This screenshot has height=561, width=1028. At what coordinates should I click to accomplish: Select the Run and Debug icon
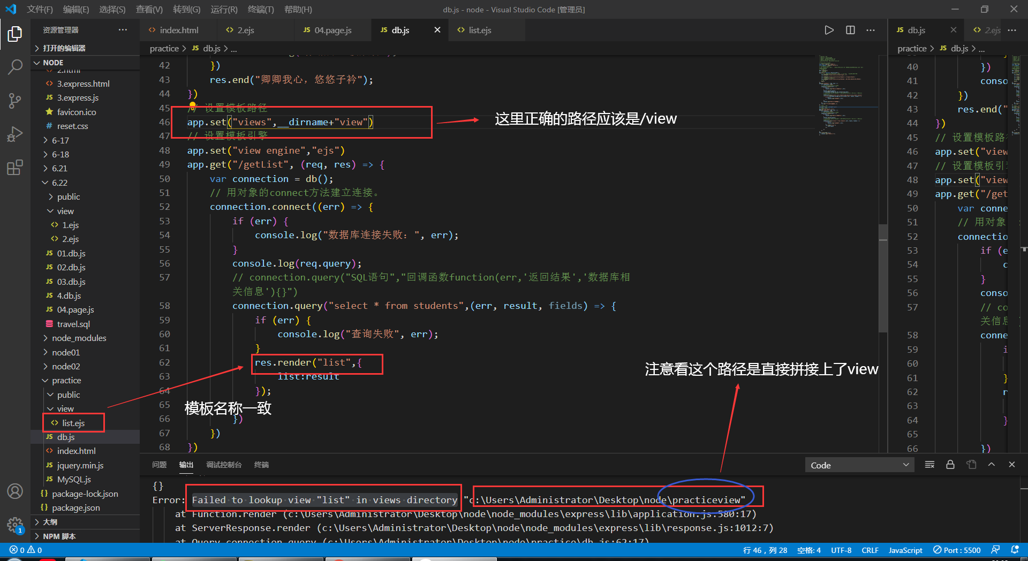click(x=14, y=134)
